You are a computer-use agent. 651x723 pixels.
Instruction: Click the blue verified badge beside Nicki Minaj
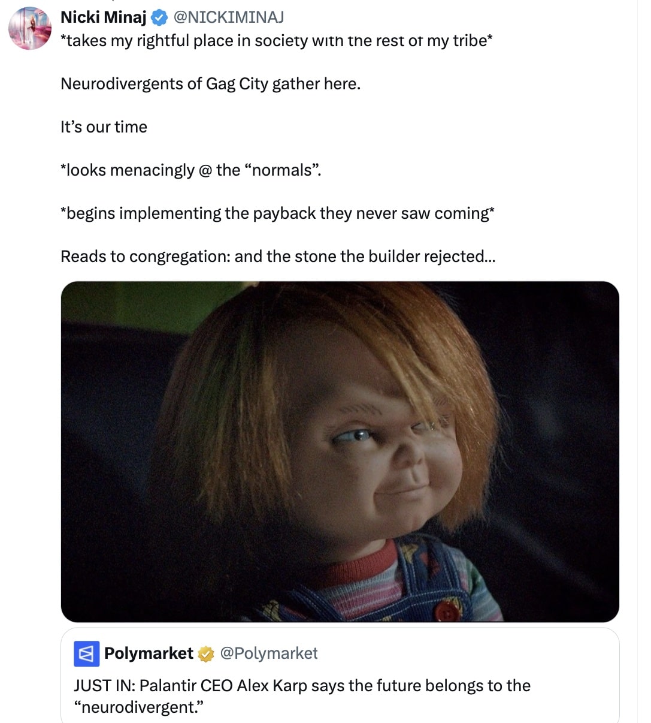[x=159, y=18]
